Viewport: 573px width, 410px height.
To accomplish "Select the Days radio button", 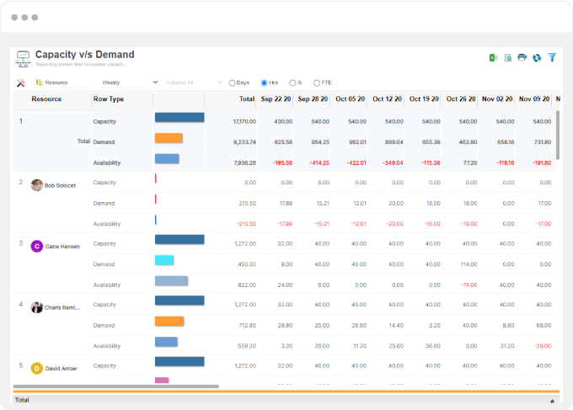I will pyautogui.click(x=232, y=83).
